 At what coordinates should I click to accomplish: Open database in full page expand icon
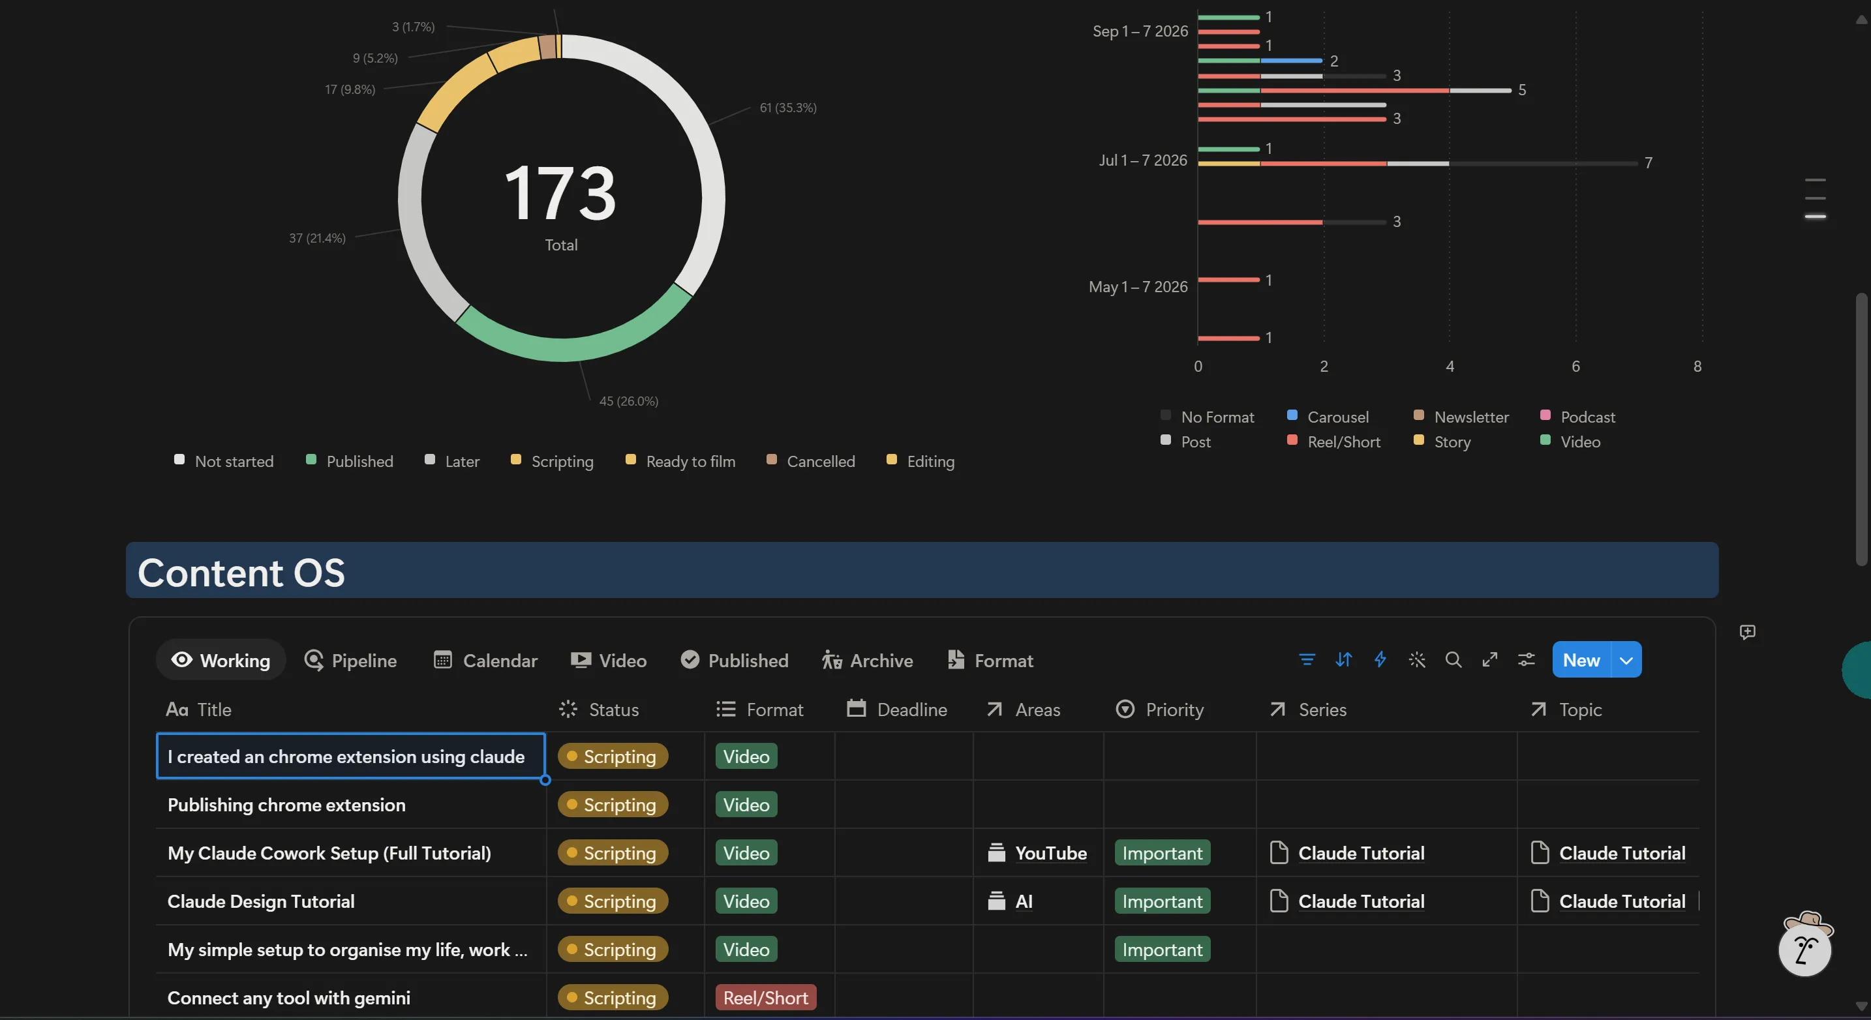(1489, 660)
